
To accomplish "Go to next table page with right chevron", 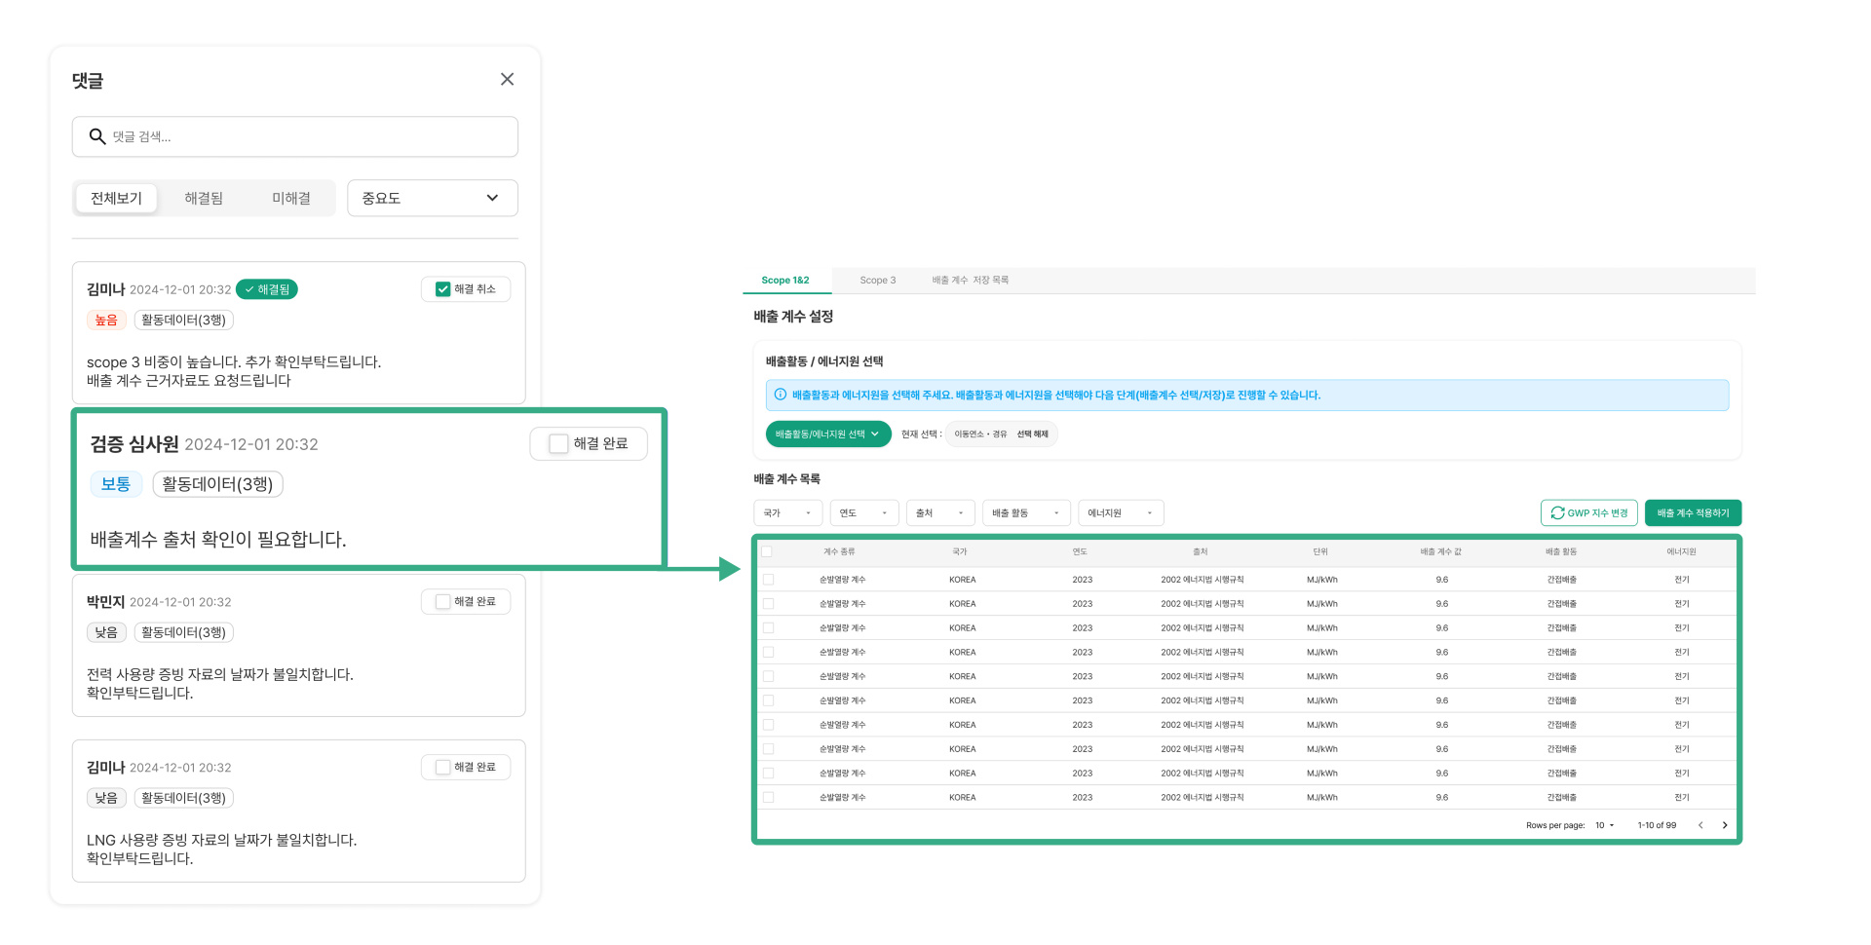I will (1725, 824).
